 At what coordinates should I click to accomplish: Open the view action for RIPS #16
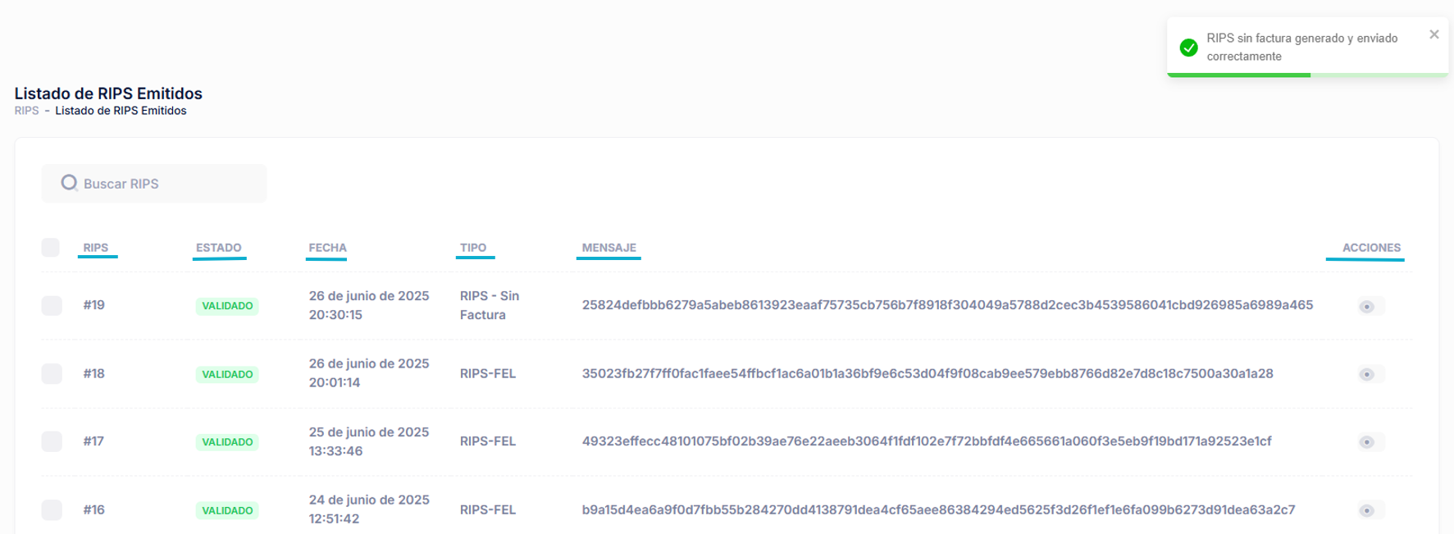pyautogui.click(x=1366, y=510)
